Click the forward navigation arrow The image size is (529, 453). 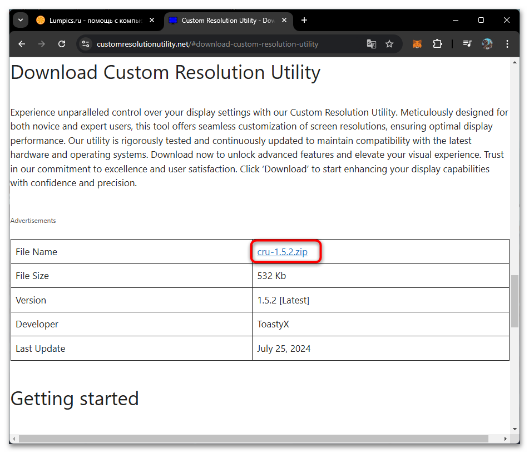42,44
